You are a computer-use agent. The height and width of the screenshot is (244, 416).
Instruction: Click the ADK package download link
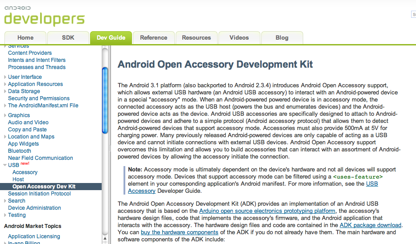[370, 225]
